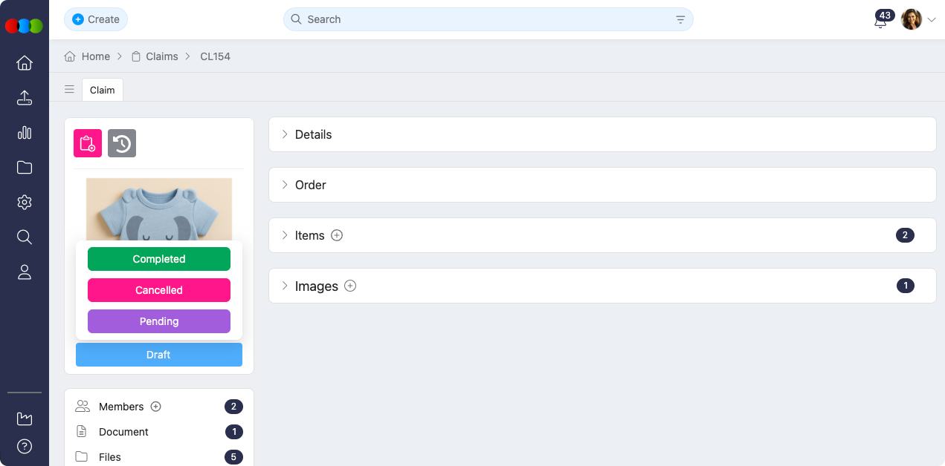945x466 pixels.
Task: Click the add image plus icon
Action: click(x=350, y=286)
